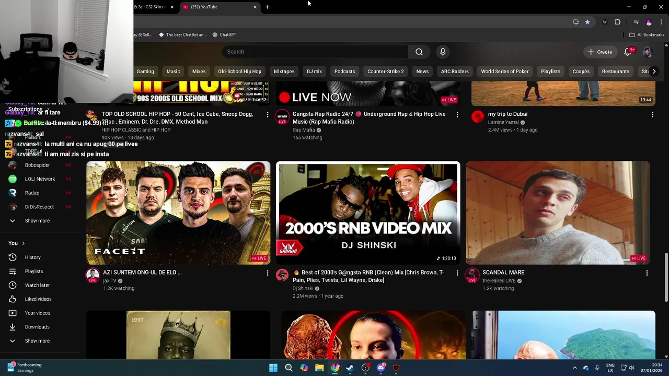Click in the YouTube Search field

tap(315, 52)
